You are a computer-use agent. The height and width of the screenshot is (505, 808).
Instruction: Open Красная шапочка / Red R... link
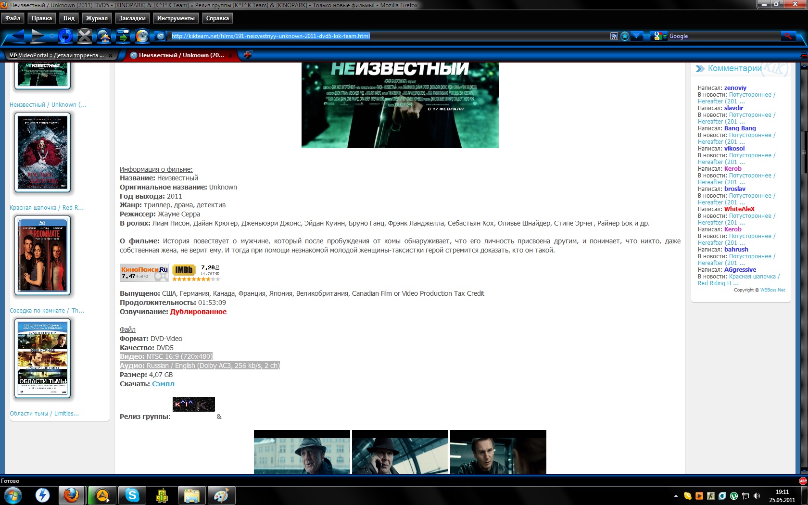pos(47,208)
